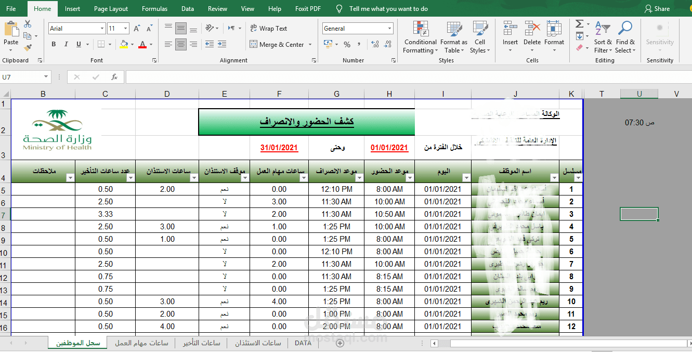
Task: Open the Name Box dropdown for U7
Action: point(46,77)
